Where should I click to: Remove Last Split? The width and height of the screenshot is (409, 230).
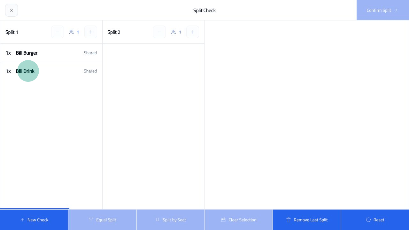click(x=307, y=220)
